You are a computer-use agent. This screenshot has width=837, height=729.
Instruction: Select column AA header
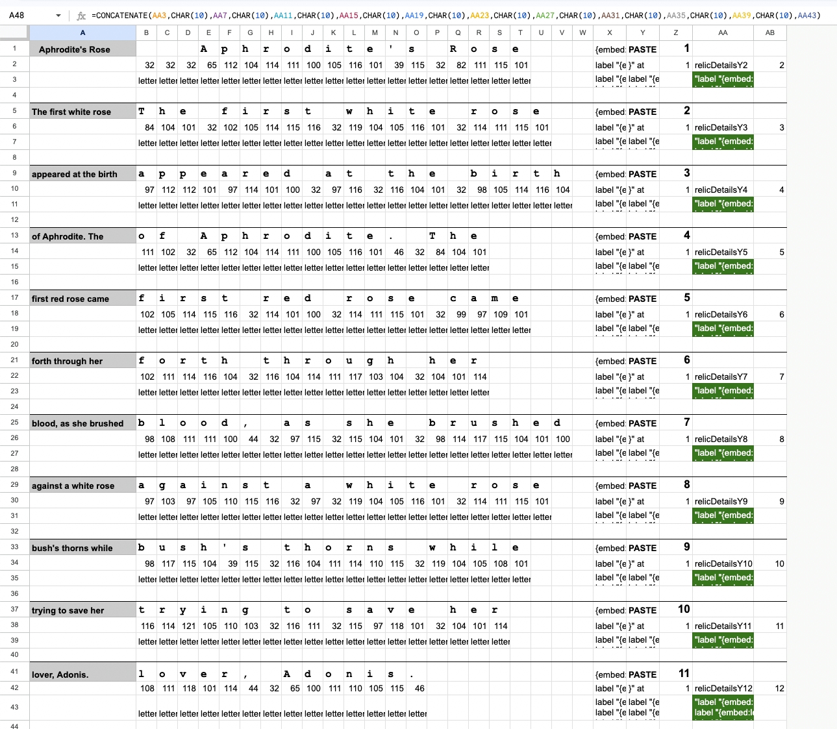coord(723,32)
